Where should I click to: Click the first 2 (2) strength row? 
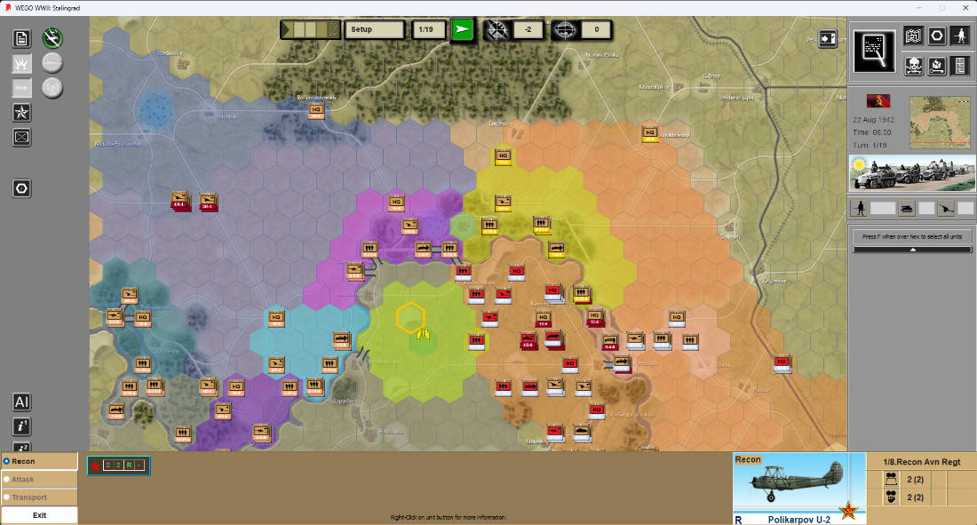tap(915, 480)
